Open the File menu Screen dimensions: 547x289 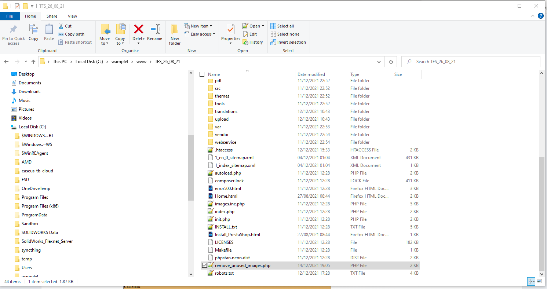point(10,16)
